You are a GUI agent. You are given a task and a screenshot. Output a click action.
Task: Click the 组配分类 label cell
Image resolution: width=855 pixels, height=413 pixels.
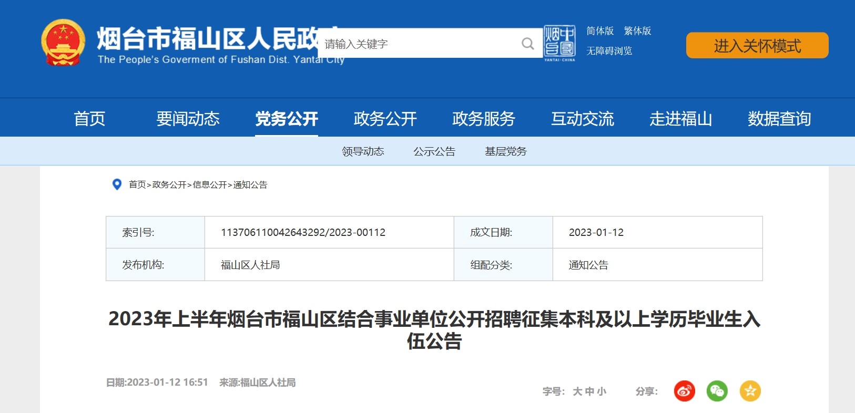point(503,265)
